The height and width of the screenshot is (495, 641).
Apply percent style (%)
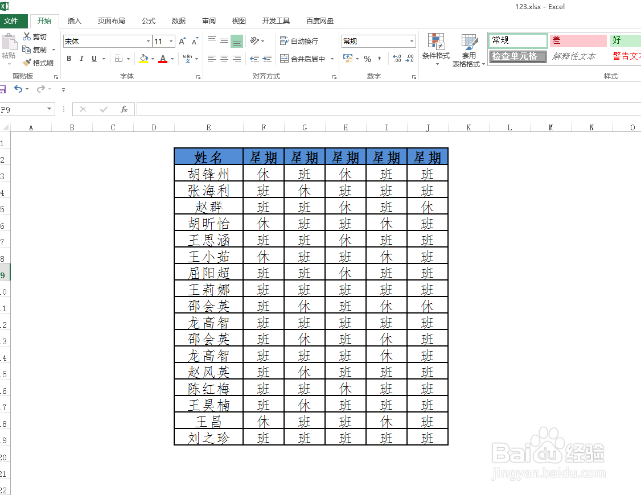[x=368, y=59]
